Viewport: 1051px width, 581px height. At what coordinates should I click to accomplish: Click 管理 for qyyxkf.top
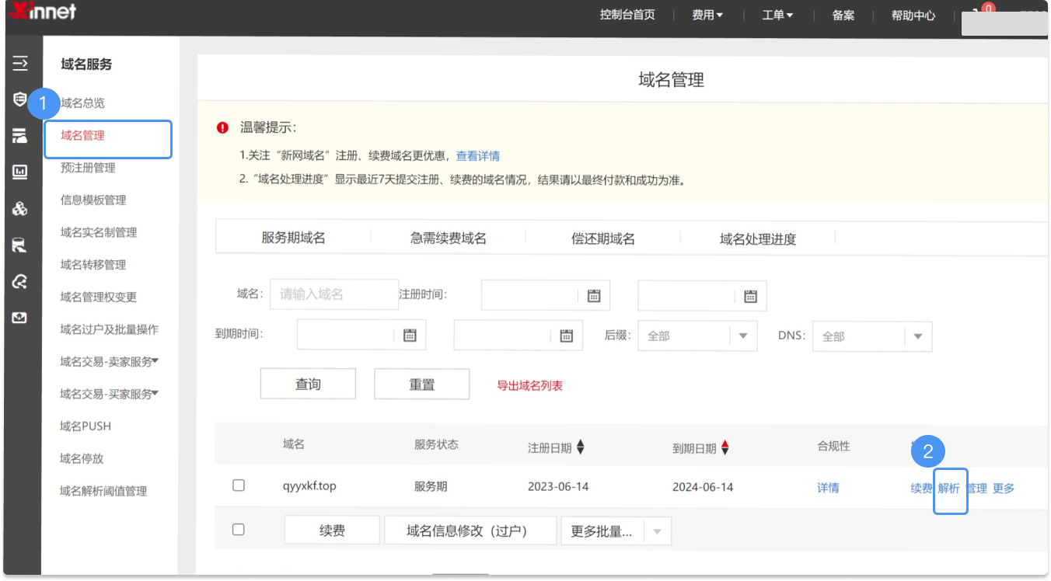976,488
